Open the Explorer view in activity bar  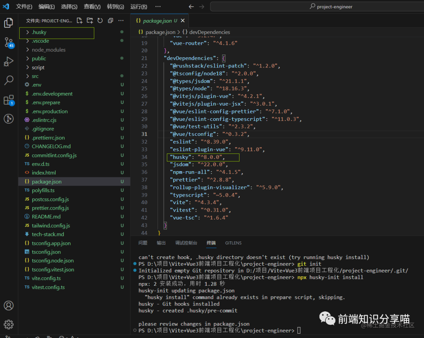(x=9, y=23)
